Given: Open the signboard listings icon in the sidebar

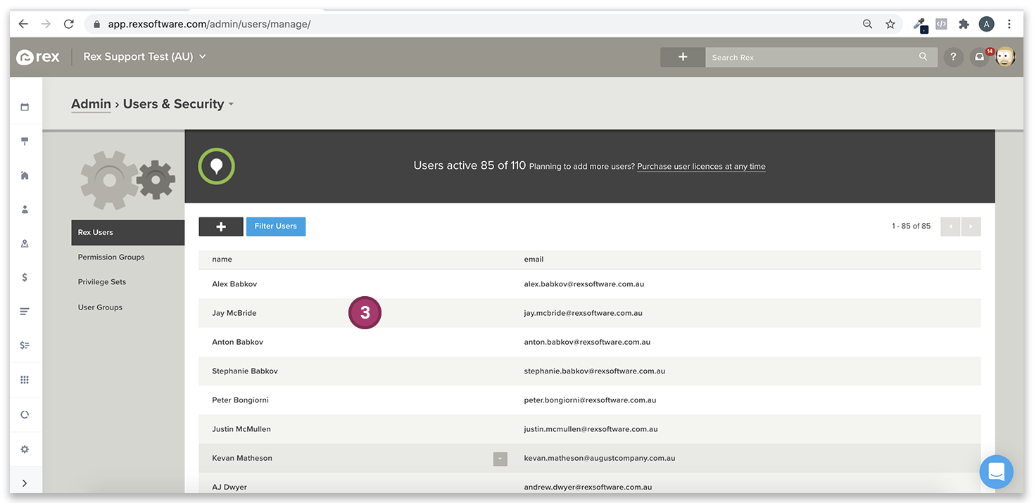Looking at the screenshot, I should 25,141.
